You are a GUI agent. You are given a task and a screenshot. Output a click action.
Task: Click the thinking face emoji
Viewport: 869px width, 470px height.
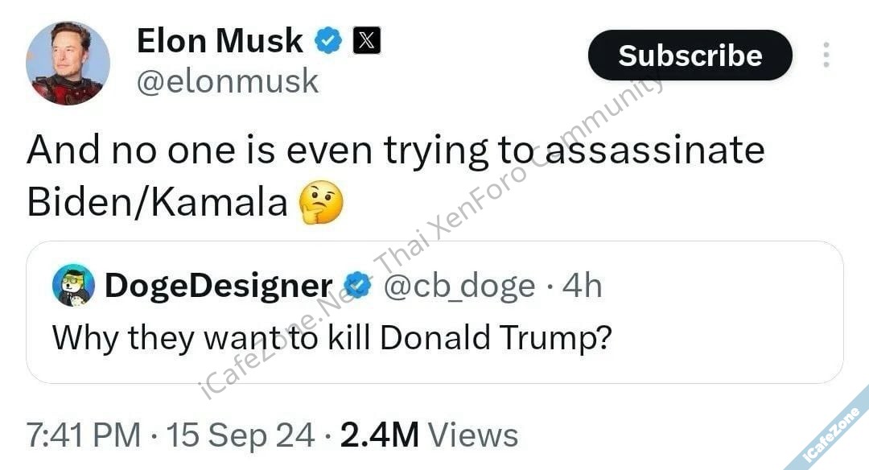[321, 202]
